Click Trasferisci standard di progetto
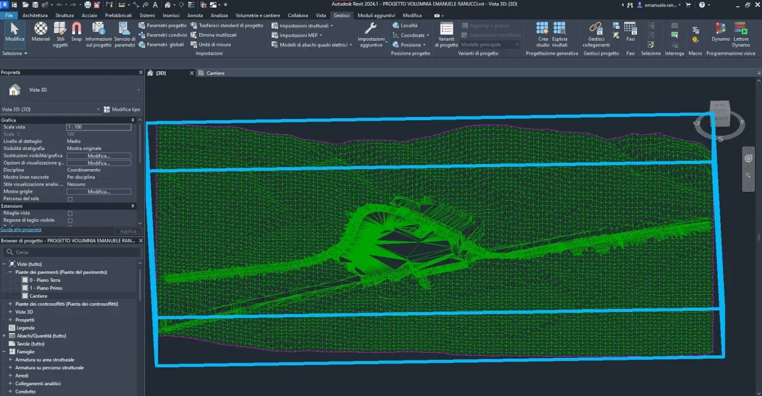762x396 pixels. pos(227,25)
